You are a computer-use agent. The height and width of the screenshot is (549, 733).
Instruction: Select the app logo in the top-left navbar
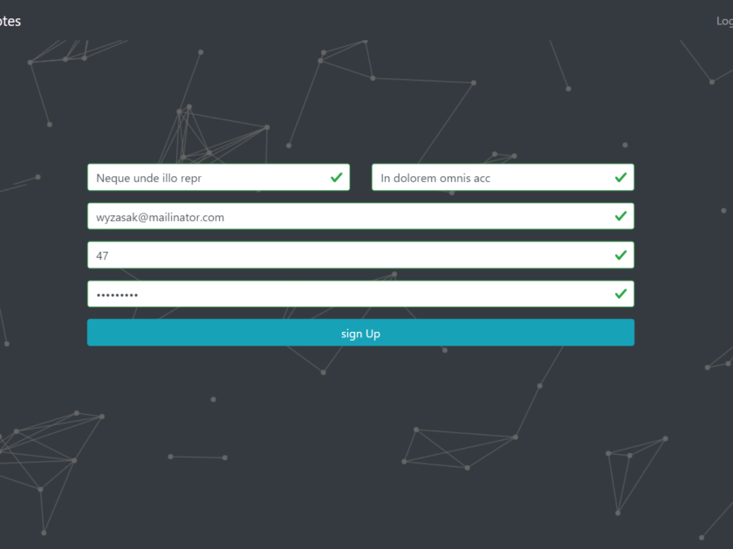[x=10, y=20]
